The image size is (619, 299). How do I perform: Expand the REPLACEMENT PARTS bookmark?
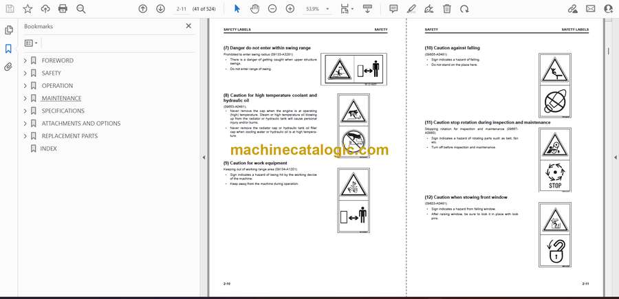25,136
